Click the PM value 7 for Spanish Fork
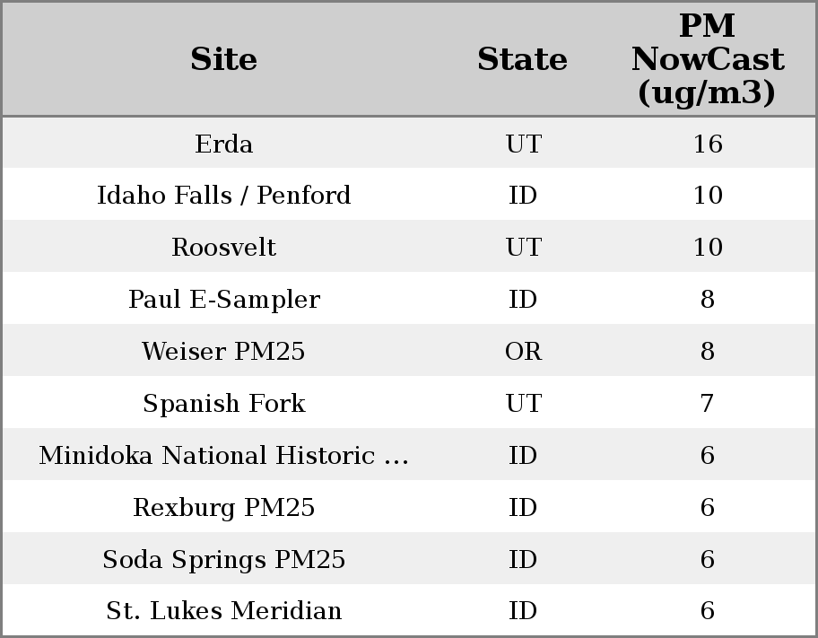This screenshot has height=638, width=818. pos(707,404)
